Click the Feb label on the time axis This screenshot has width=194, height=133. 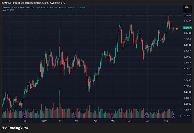click(x=61, y=121)
